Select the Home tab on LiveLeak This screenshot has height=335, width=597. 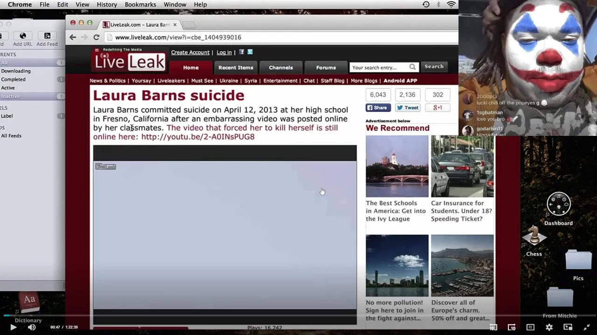point(191,67)
